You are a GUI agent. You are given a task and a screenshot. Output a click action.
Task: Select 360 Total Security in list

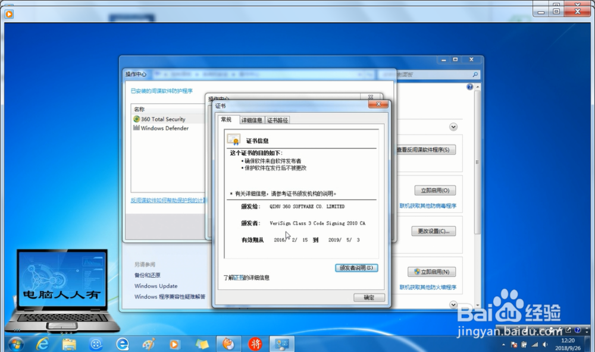(x=163, y=119)
